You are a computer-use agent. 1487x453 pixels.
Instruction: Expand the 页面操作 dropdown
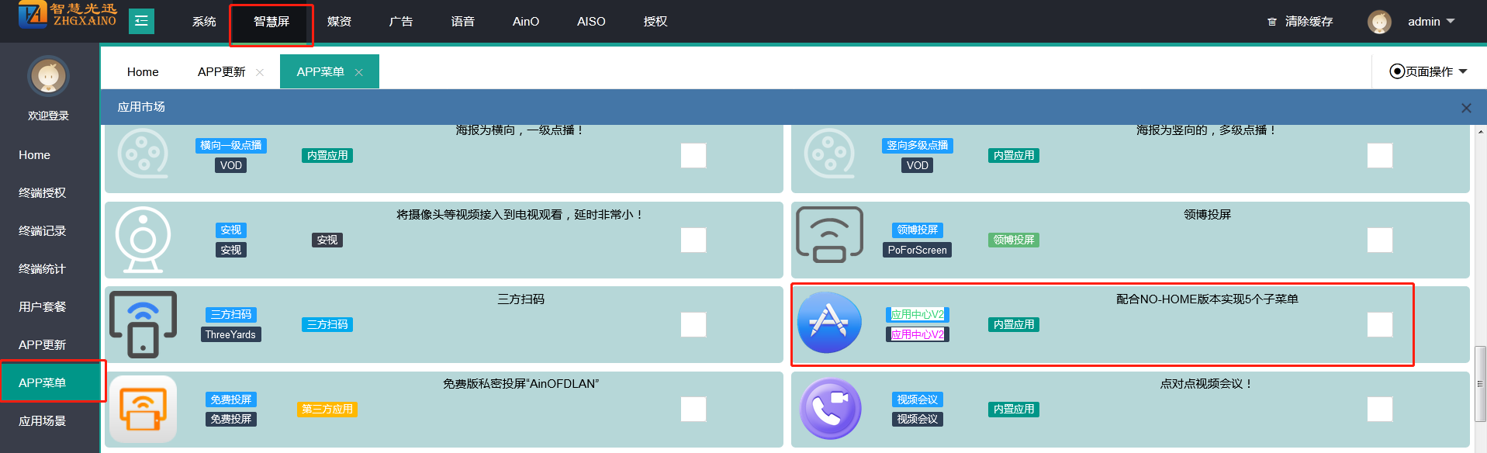[x=1428, y=71]
